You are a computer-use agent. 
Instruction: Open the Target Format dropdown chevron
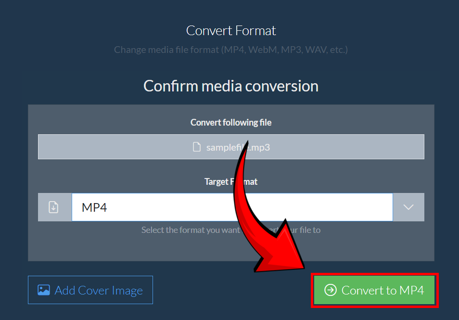pyautogui.click(x=408, y=207)
